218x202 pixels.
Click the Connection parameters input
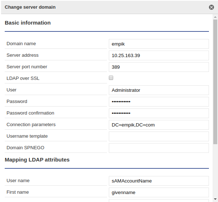click(159, 125)
